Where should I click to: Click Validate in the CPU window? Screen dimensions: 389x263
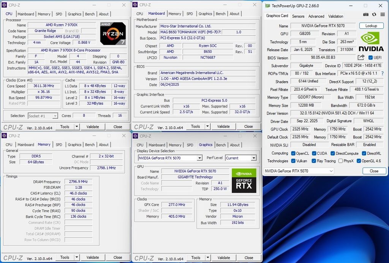click(x=93, y=127)
